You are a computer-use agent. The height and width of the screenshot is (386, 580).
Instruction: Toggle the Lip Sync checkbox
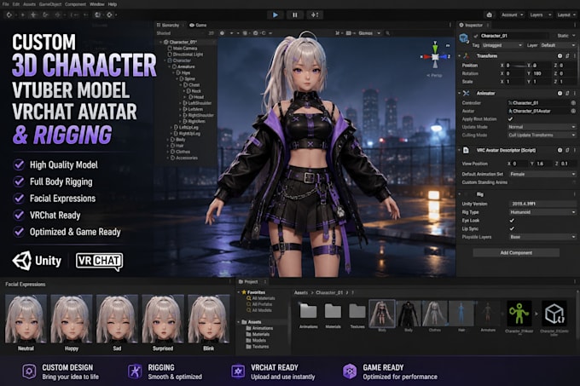coord(512,228)
